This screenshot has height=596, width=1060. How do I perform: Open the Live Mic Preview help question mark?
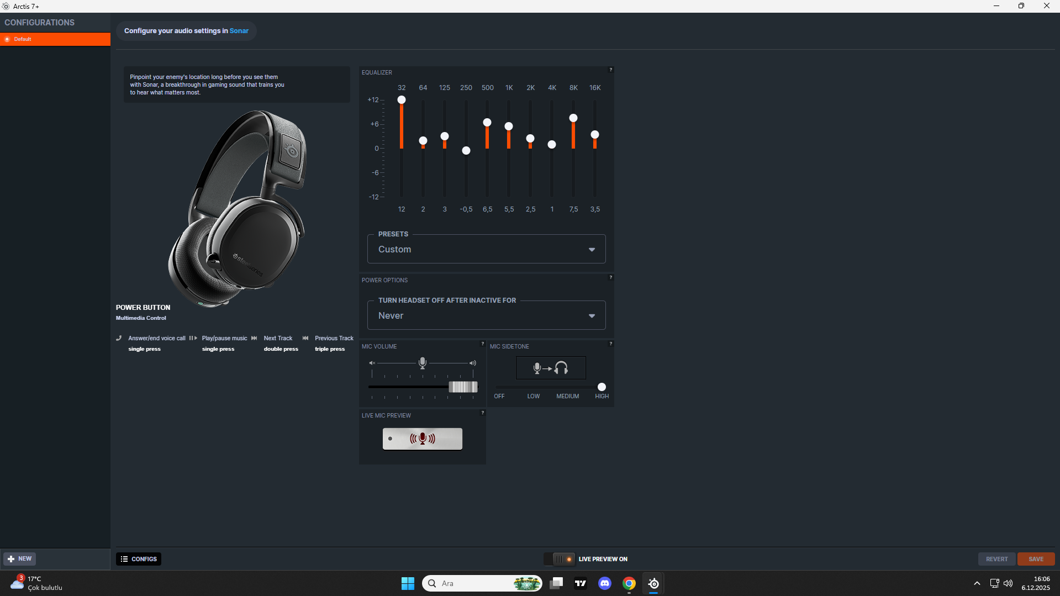pyautogui.click(x=482, y=413)
